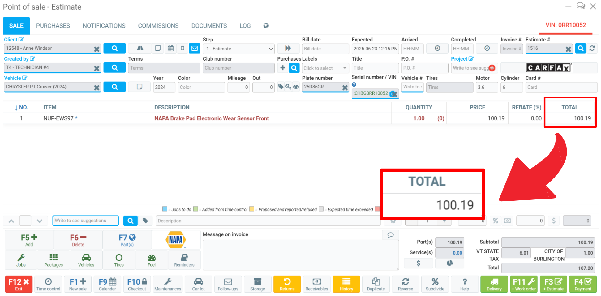Viewport: 601px width, 296px height.
Task: Open the Reminders icon
Action: [184, 260]
